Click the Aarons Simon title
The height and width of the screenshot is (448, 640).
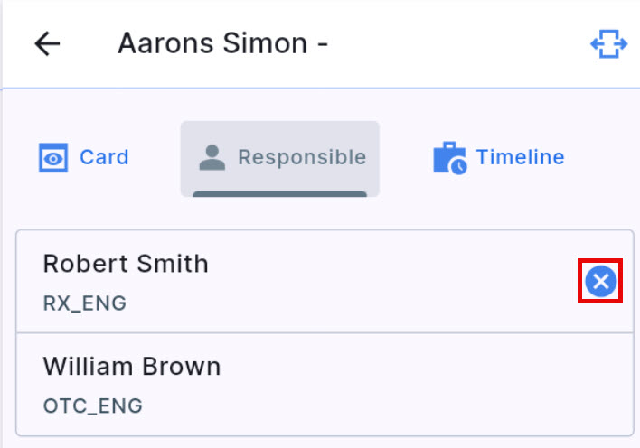[221, 44]
